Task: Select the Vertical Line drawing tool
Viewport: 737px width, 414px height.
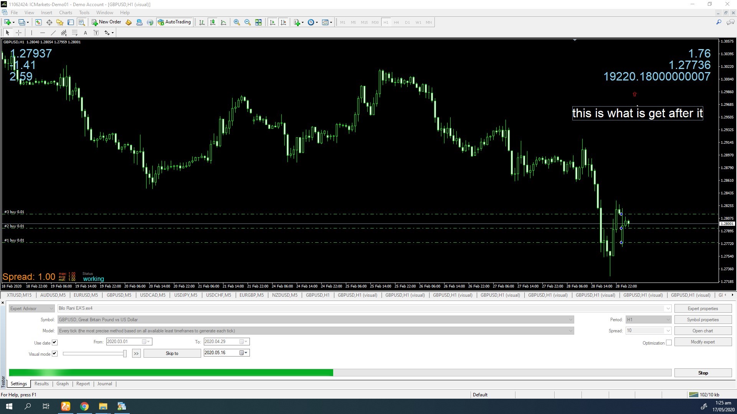Action: tap(31, 33)
